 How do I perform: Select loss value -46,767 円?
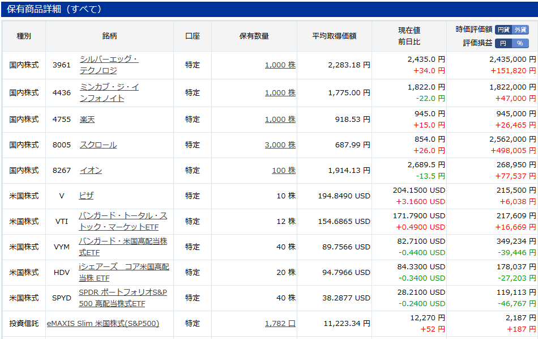click(x=516, y=304)
